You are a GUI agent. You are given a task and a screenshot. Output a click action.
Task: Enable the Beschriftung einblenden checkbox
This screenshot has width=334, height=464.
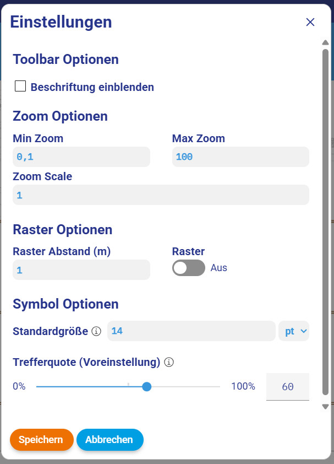coord(20,86)
